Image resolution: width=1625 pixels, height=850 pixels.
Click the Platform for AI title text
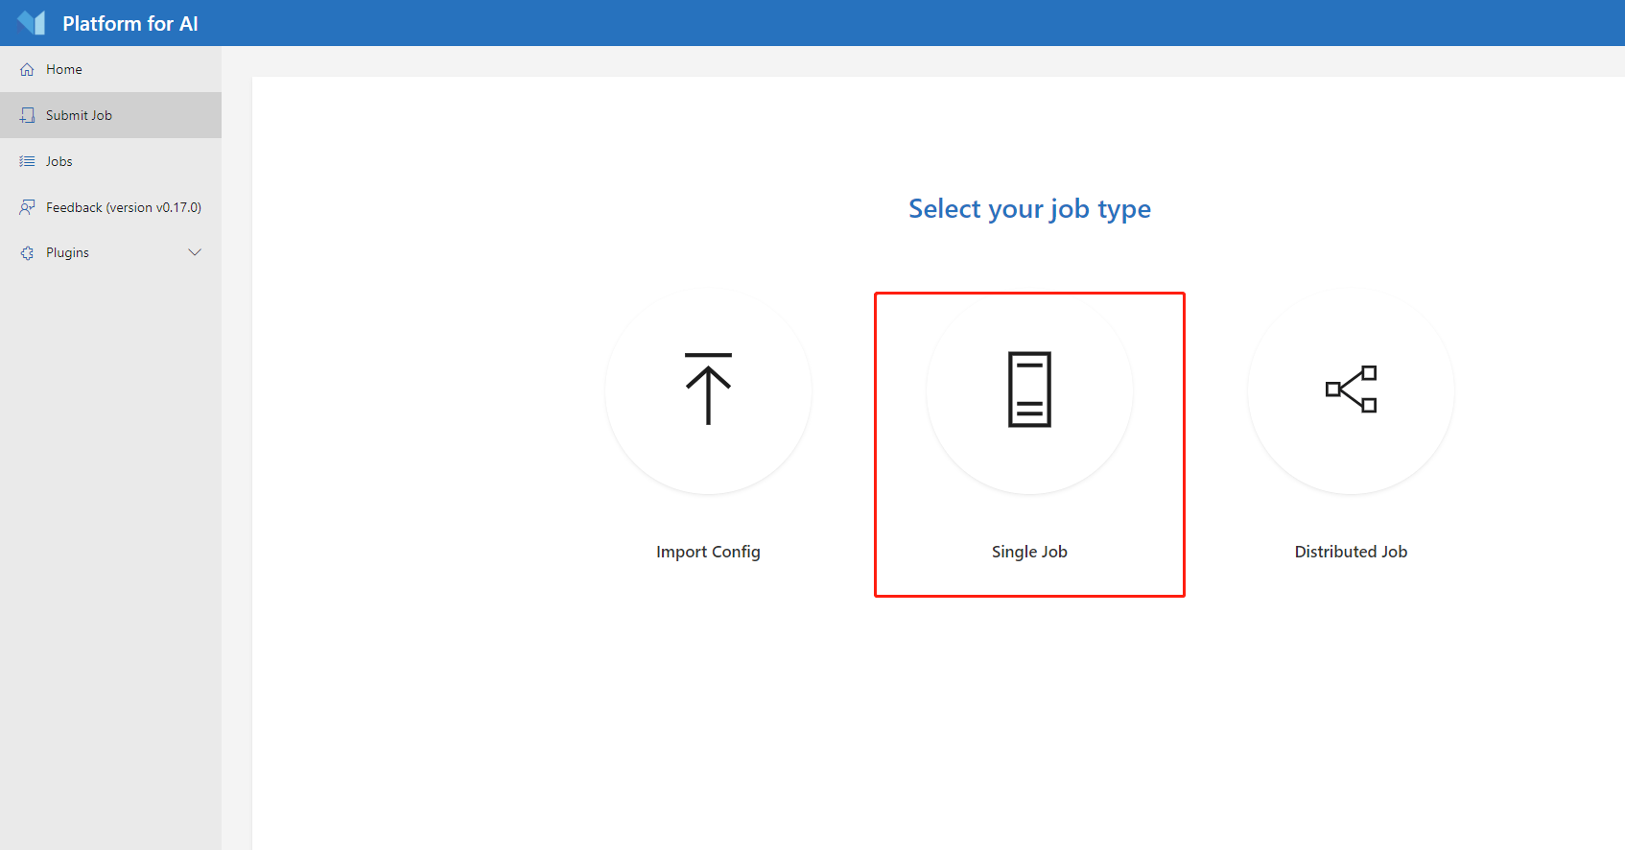pyautogui.click(x=130, y=24)
